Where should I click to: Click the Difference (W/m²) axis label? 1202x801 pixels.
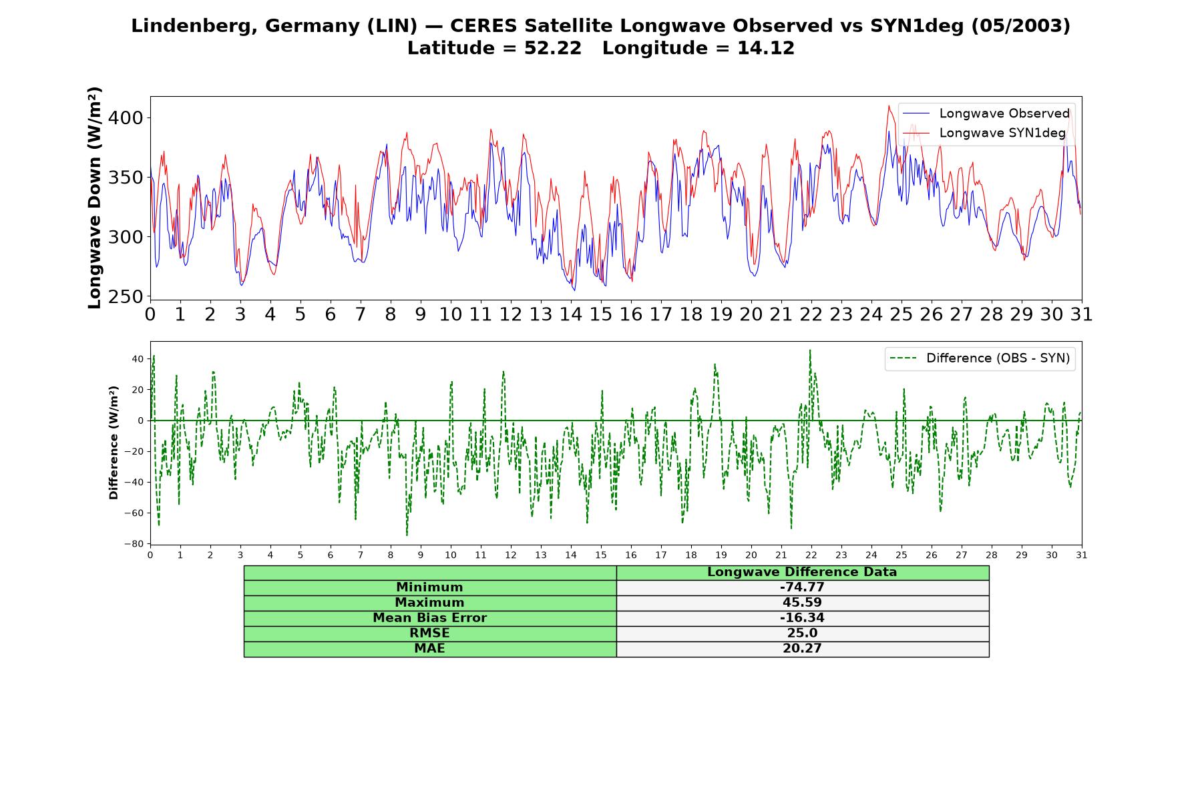pos(114,443)
